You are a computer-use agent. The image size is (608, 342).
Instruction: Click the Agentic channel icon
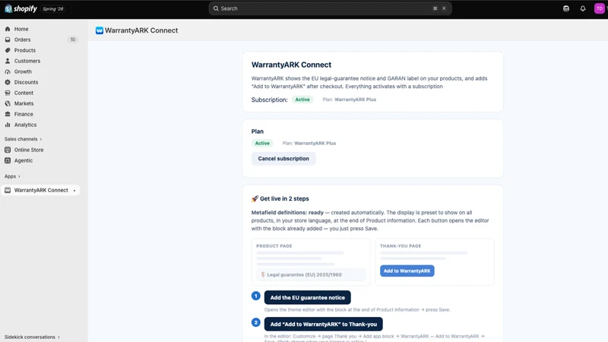(x=8, y=160)
